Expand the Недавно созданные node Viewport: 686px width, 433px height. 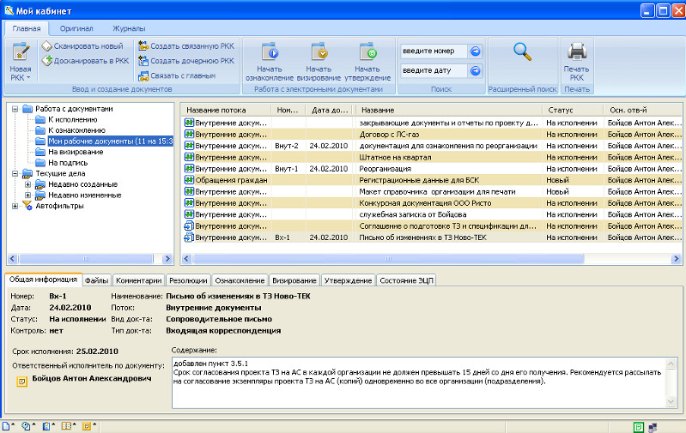coord(27,184)
